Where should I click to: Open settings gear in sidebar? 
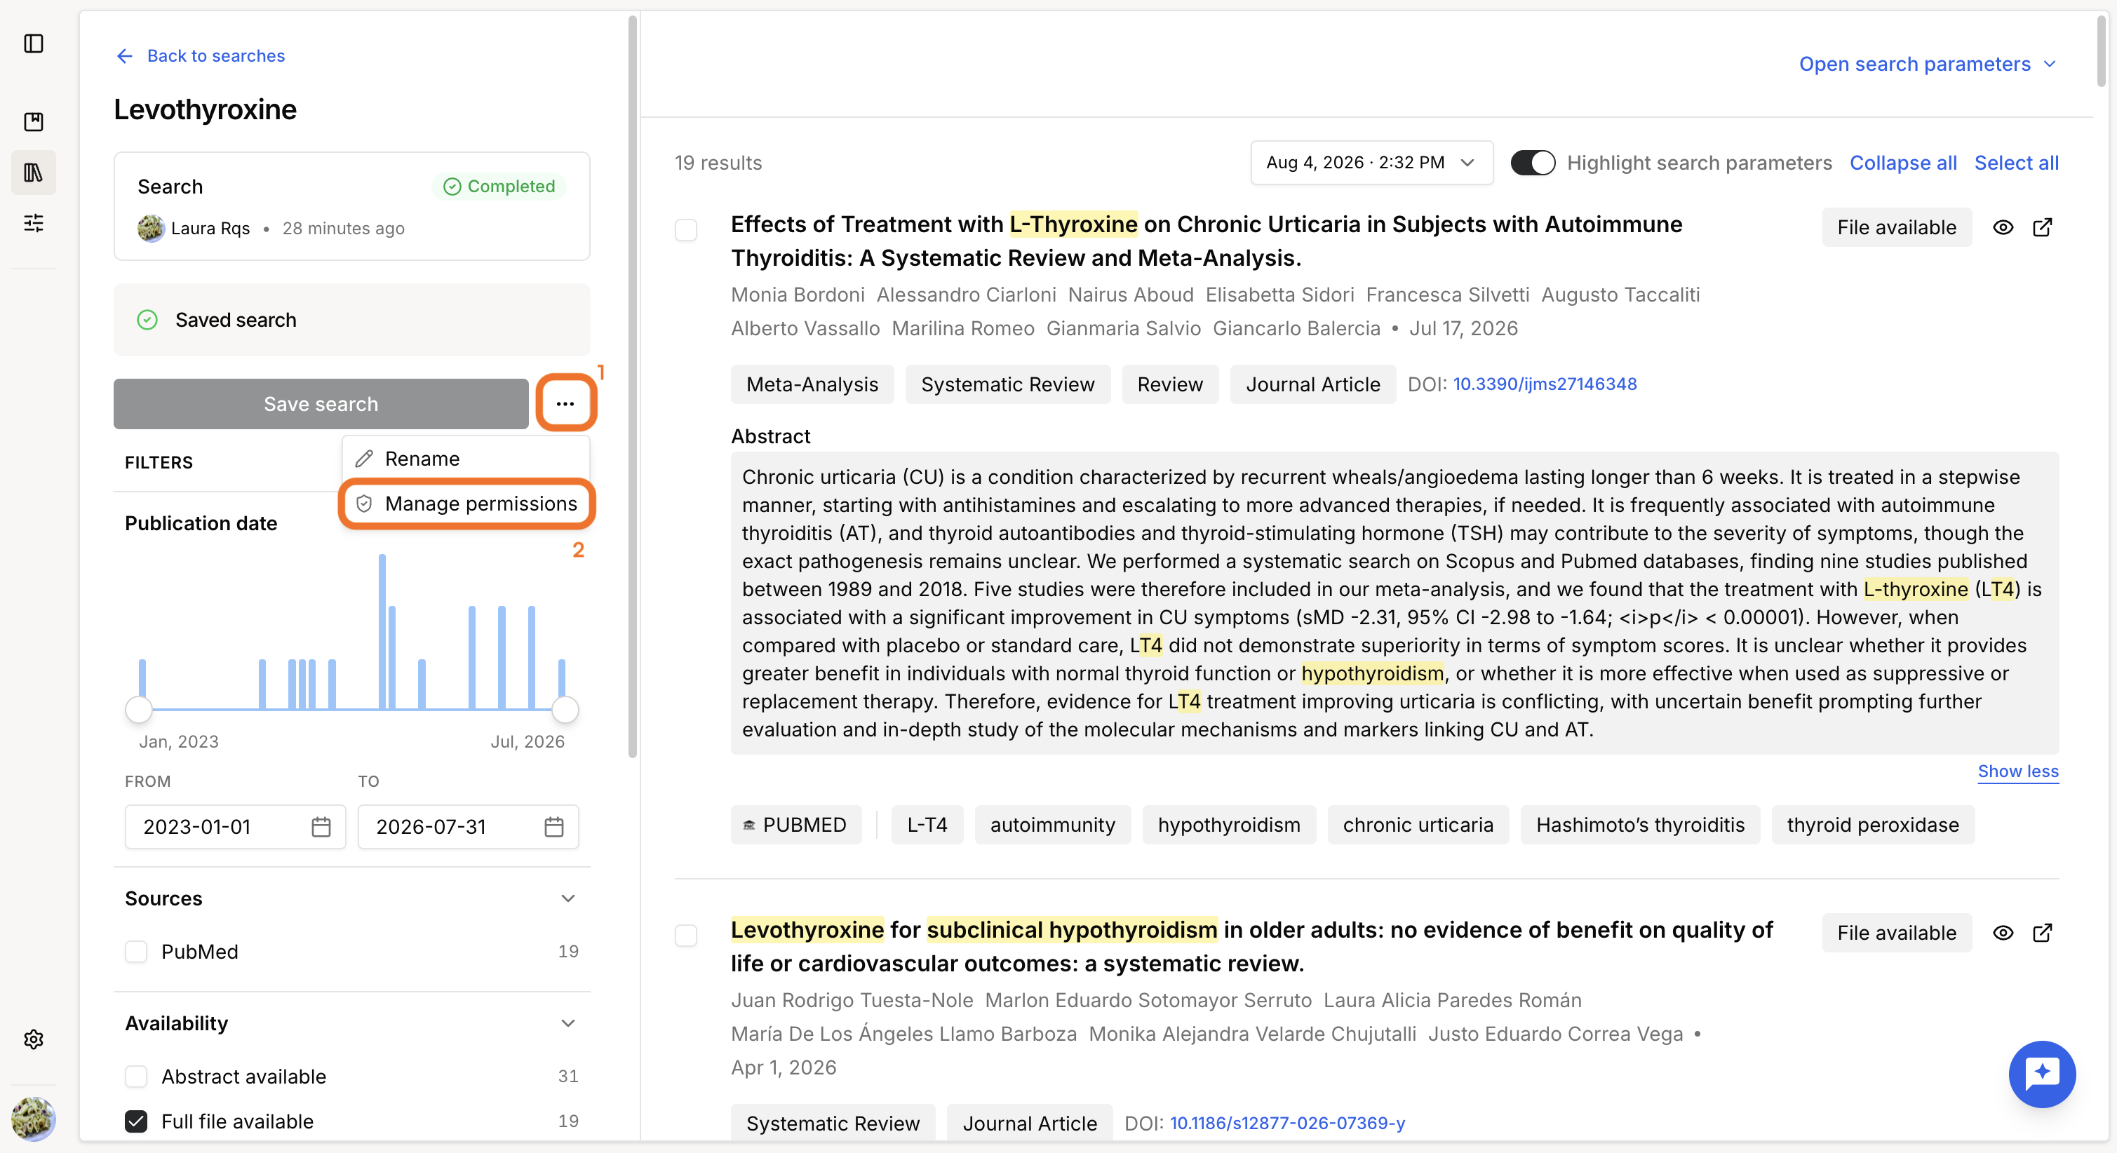(34, 1039)
